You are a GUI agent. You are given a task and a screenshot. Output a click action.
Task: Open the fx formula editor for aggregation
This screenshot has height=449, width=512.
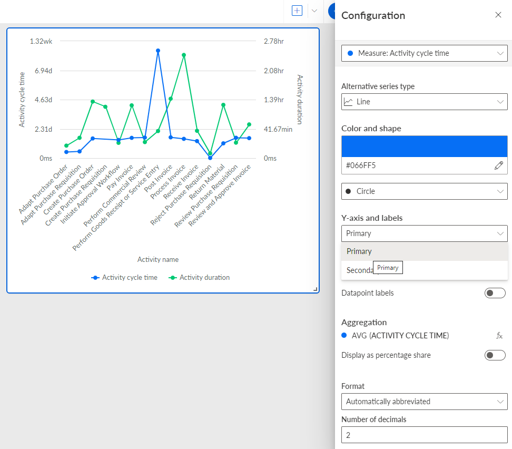pyautogui.click(x=499, y=336)
